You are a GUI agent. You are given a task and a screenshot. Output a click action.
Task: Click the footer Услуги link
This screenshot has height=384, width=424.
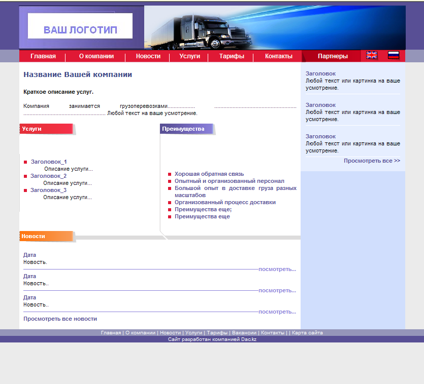pos(193,333)
